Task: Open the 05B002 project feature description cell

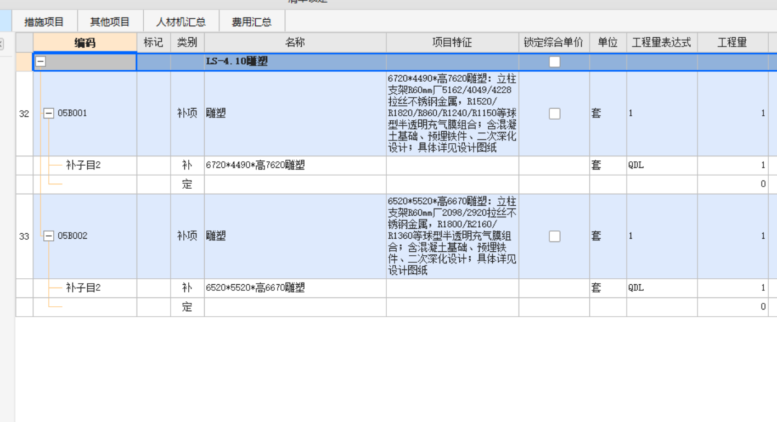Action: coord(453,236)
